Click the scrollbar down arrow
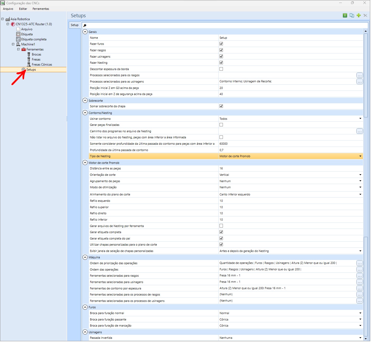Screen dimensions: 371x342 coord(366,339)
